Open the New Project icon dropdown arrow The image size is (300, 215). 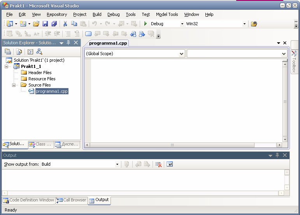16,24
